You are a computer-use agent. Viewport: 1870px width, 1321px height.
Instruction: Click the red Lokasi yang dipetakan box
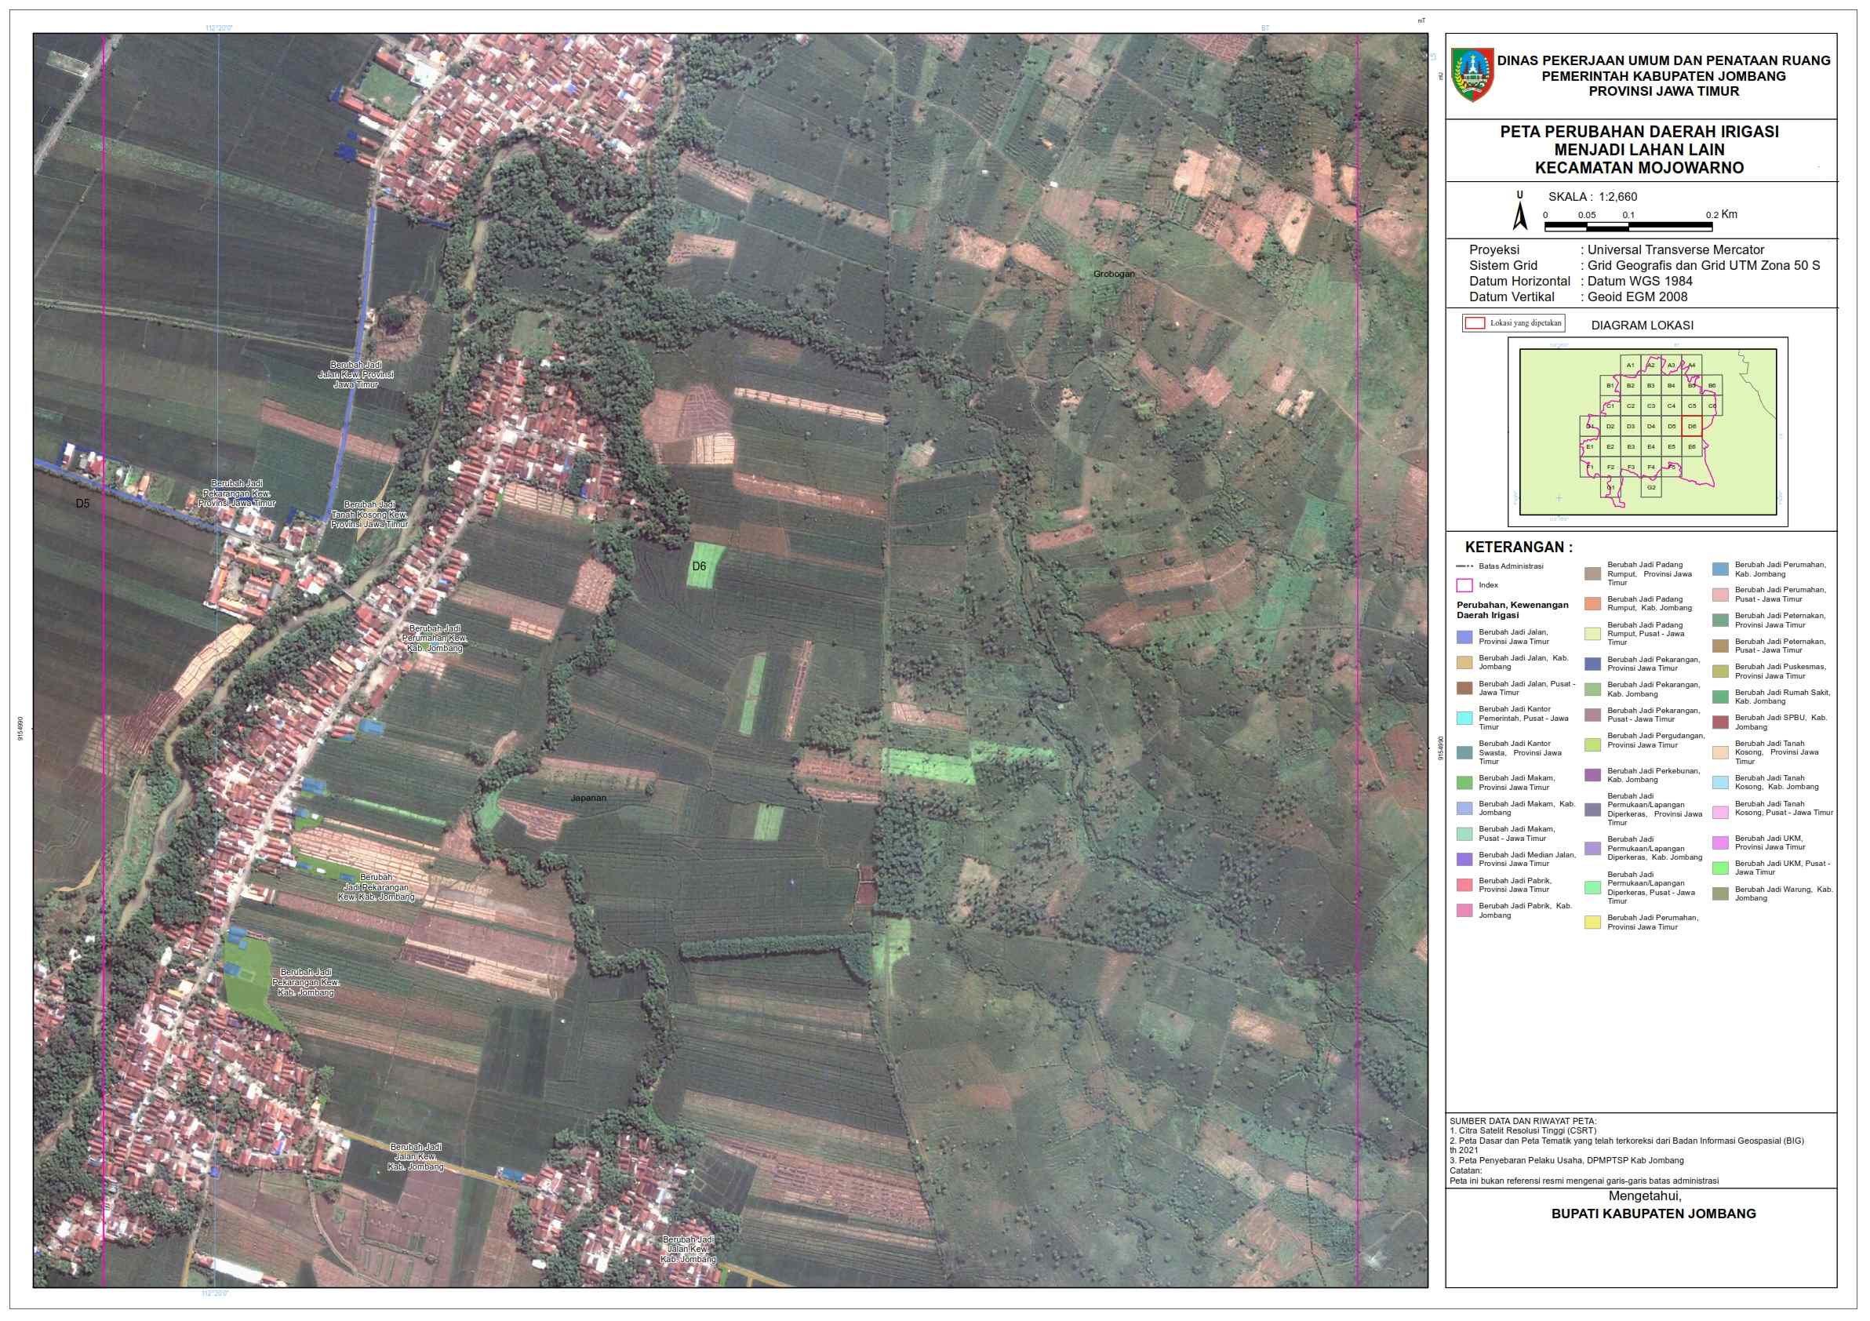pos(1474,323)
